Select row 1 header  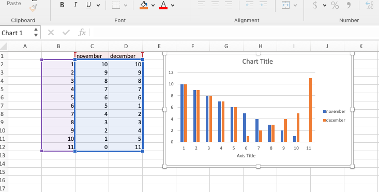(4, 56)
